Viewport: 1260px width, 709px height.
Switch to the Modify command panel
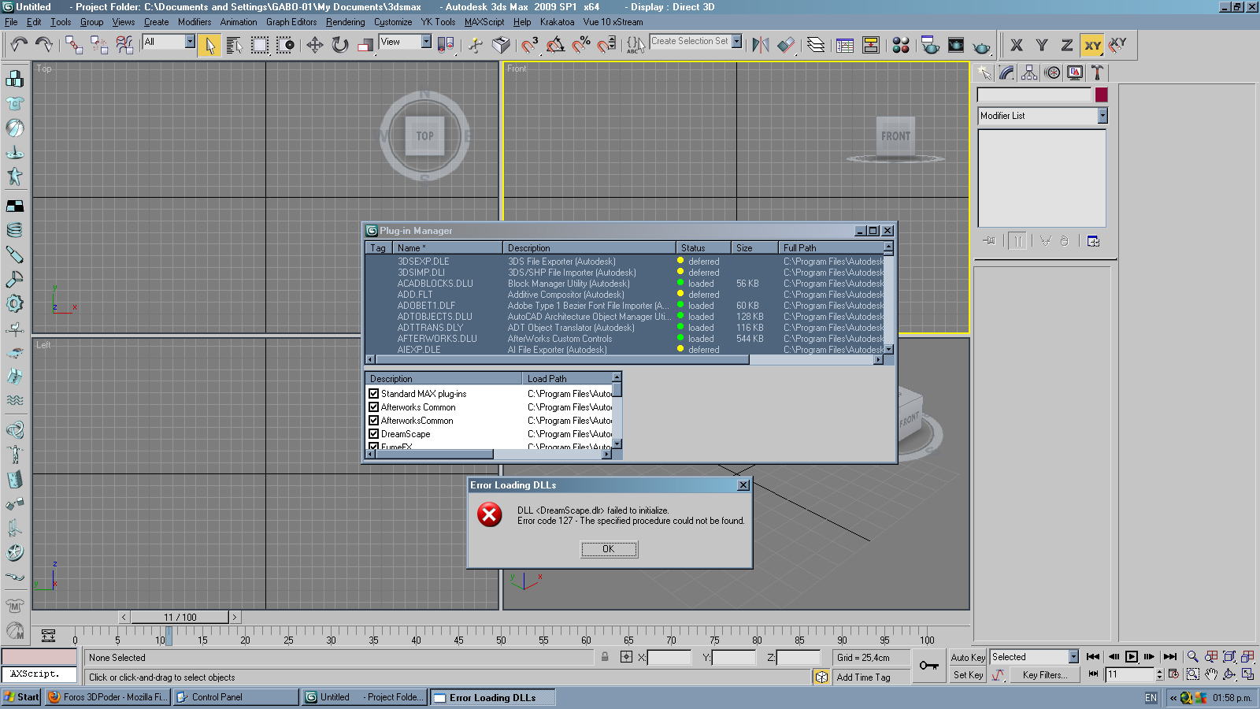click(1006, 72)
